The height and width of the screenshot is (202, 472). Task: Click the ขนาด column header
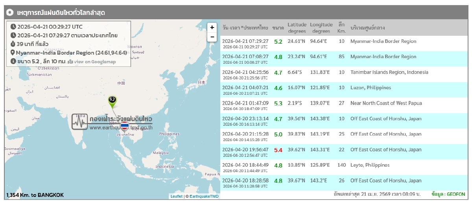click(278, 28)
